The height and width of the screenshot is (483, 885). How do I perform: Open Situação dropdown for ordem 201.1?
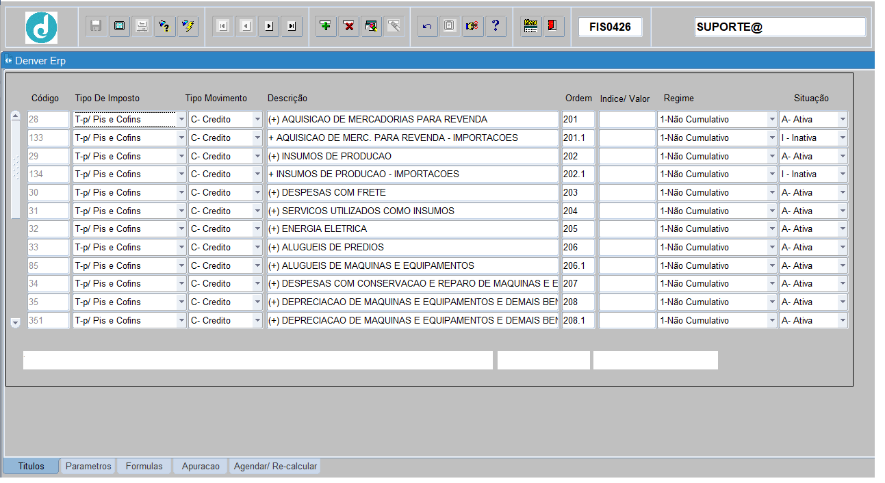(843, 138)
